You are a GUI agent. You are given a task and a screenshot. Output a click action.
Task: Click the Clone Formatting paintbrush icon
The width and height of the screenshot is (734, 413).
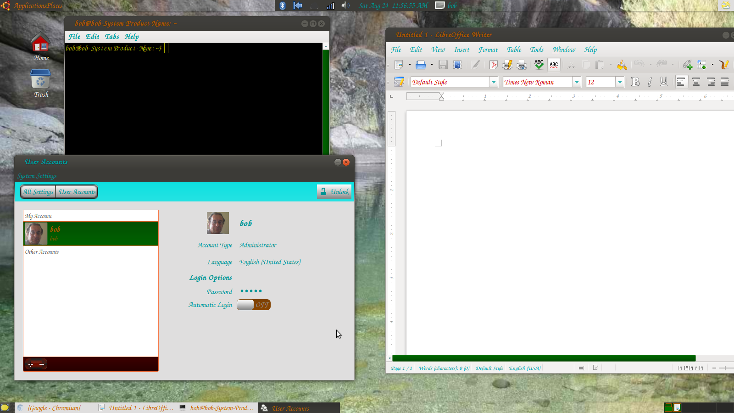point(622,65)
